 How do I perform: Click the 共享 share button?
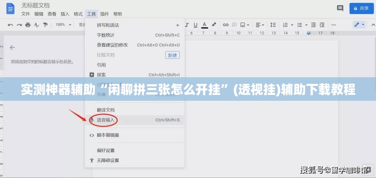(361, 8)
